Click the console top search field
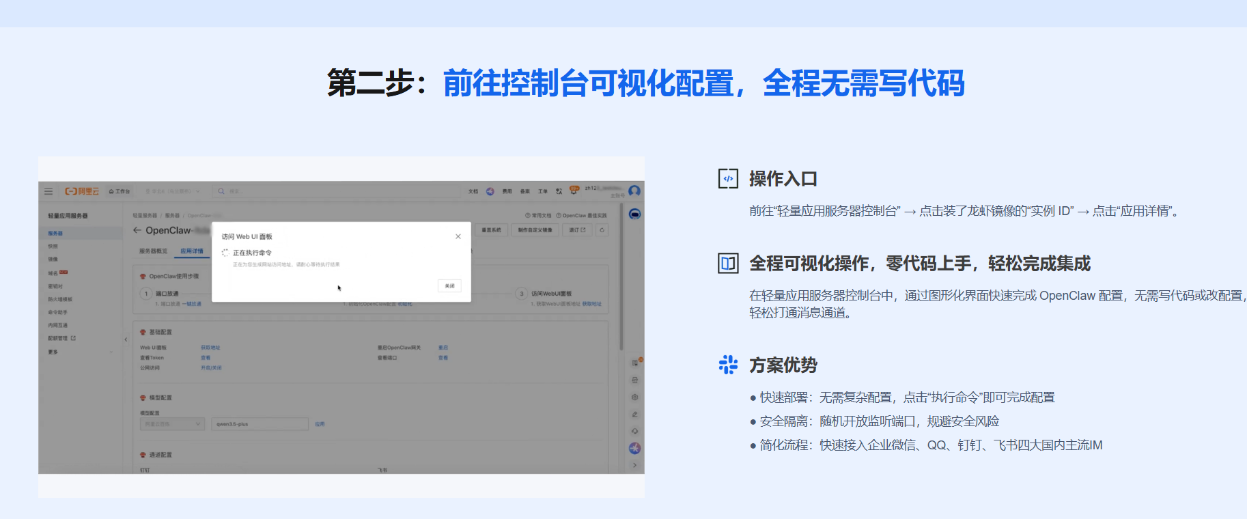Screen dimensions: 1247x519 coord(338,191)
